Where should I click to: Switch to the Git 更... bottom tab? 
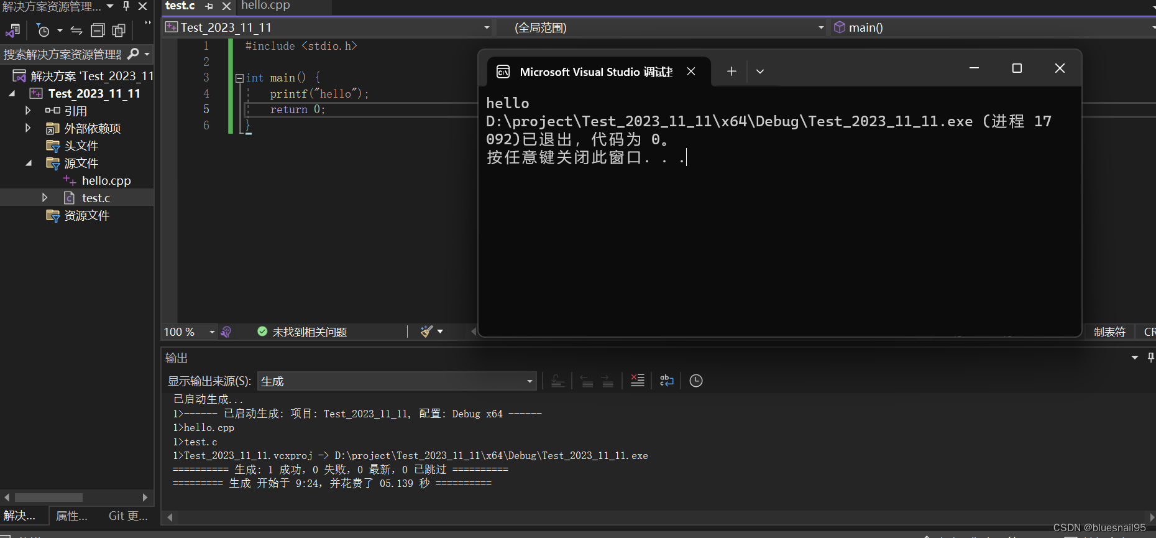tap(128, 516)
